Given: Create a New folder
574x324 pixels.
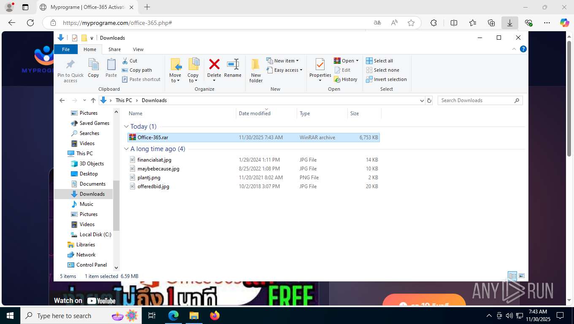Looking at the screenshot, I should pos(256,70).
